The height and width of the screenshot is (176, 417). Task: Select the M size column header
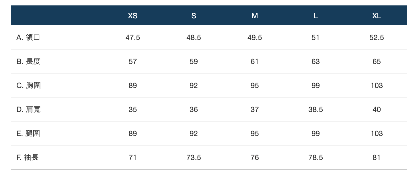[255, 16]
